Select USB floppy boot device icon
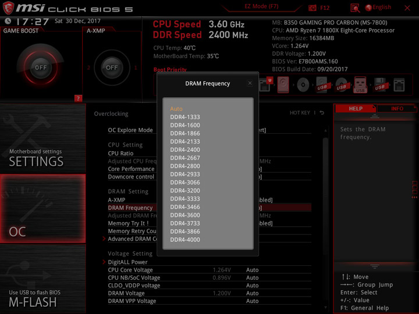This screenshot has width=419, height=314. 379,85
